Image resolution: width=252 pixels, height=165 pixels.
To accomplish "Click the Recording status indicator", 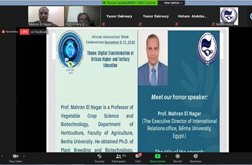I will (x=10, y=32).
